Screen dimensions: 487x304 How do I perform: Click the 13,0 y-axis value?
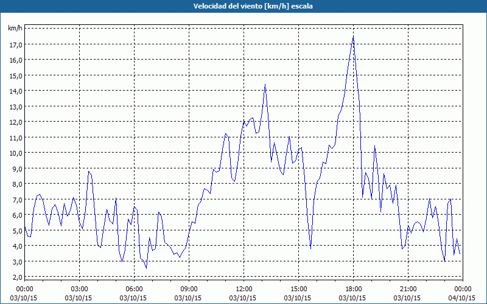tap(16, 107)
